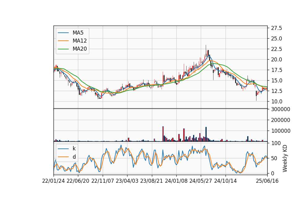The width and height of the screenshot is (297, 213).
Task: Click the MA20 legend label
Action: point(80,49)
